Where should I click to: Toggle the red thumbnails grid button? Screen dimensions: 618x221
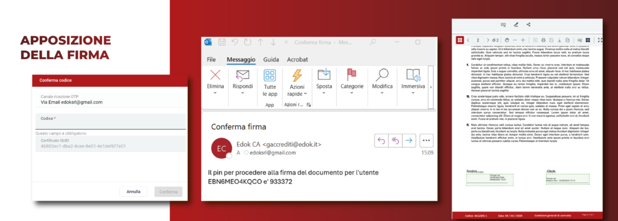pyautogui.click(x=459, y=40)
